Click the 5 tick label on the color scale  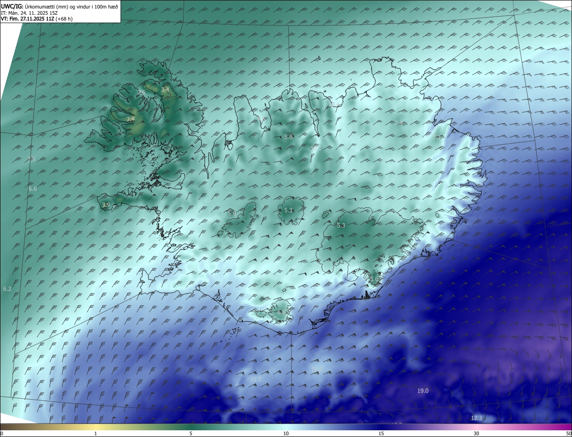point(191,433)
